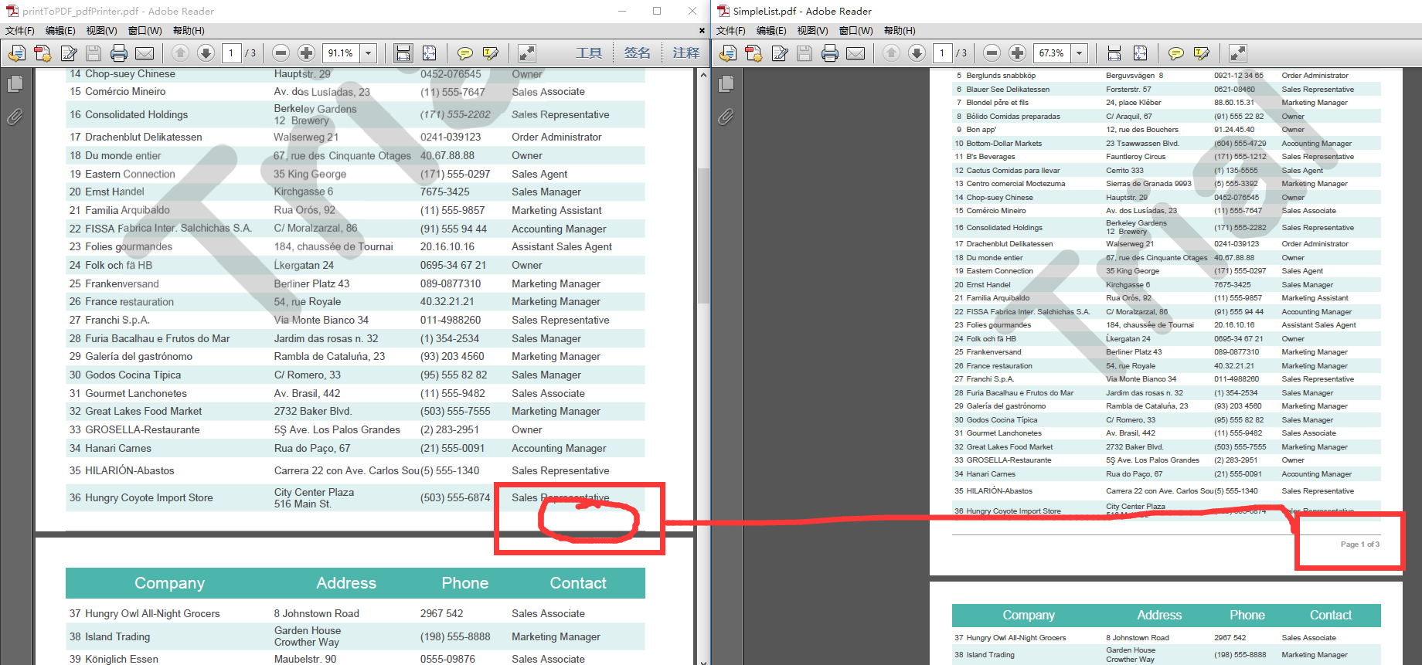The image size is (1422, 665).
Task: Click the create PDF online icon in the left window
Action: click(43, 53)
